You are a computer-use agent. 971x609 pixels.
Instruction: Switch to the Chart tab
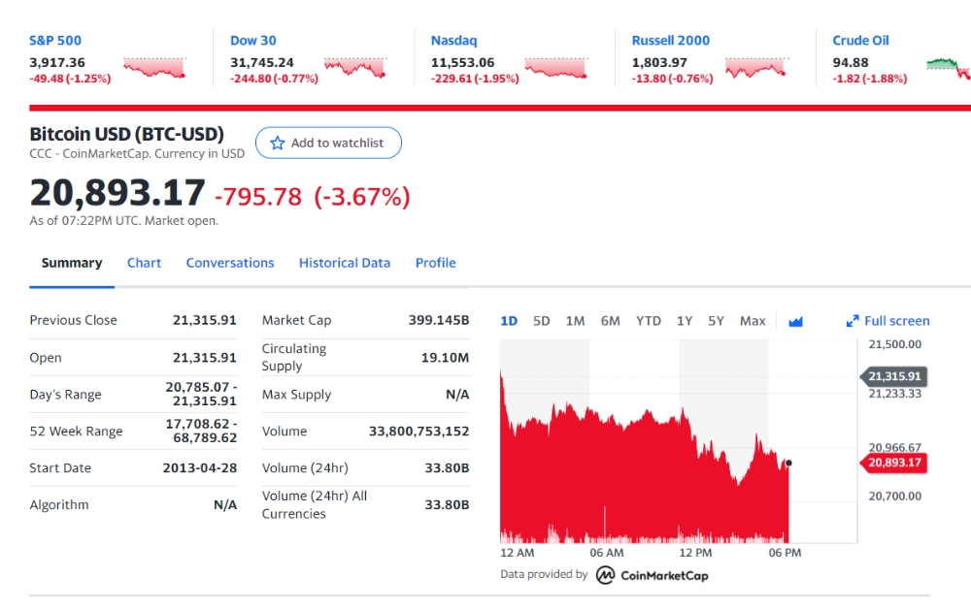coord(144,263)
